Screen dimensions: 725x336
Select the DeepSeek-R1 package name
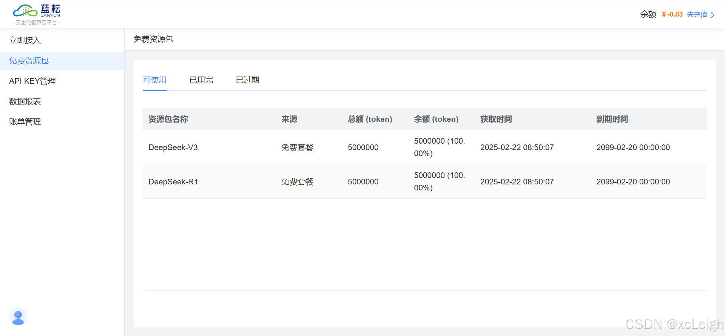(x=173, y=182)
